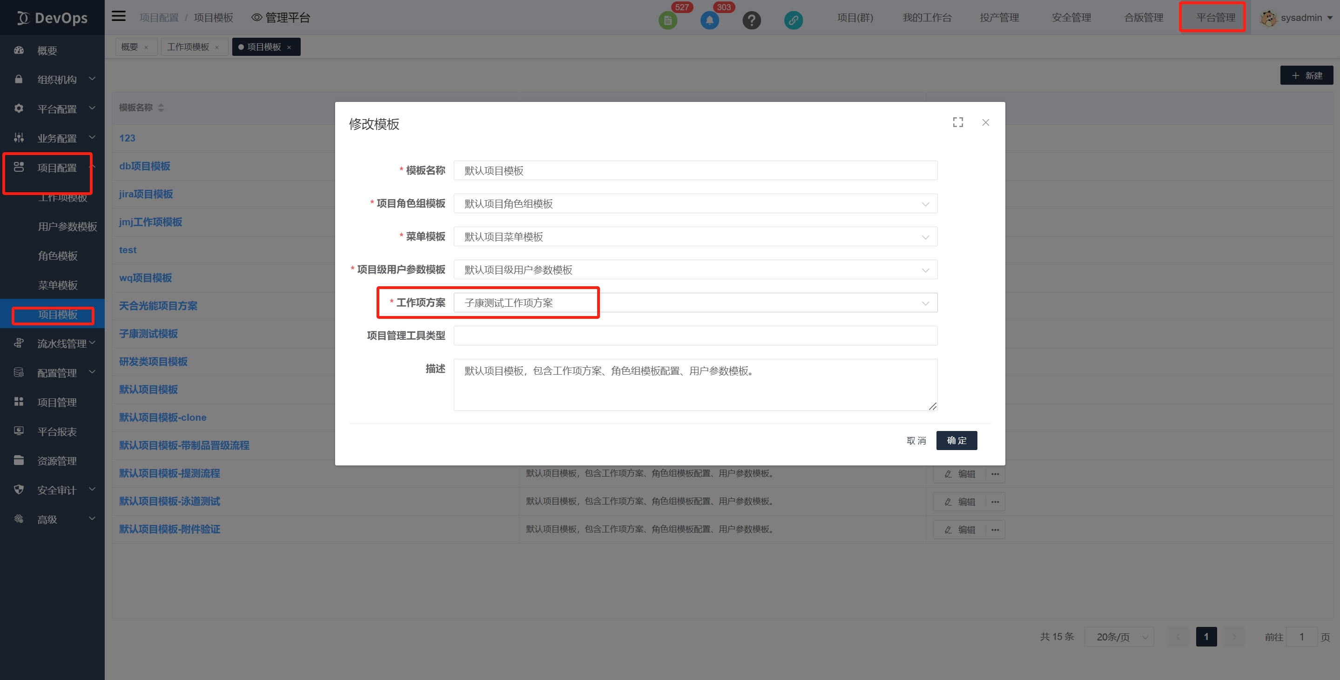Open the question mark help icon
Image resolution: width=1340 pixels, height=680 pixels.
[x=751, y=20]
